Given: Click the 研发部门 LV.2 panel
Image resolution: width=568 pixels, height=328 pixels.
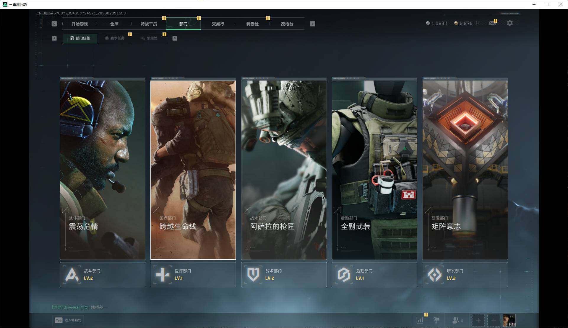Looking at the screenshot, I should pyautogui.click(x=465, y=275).
